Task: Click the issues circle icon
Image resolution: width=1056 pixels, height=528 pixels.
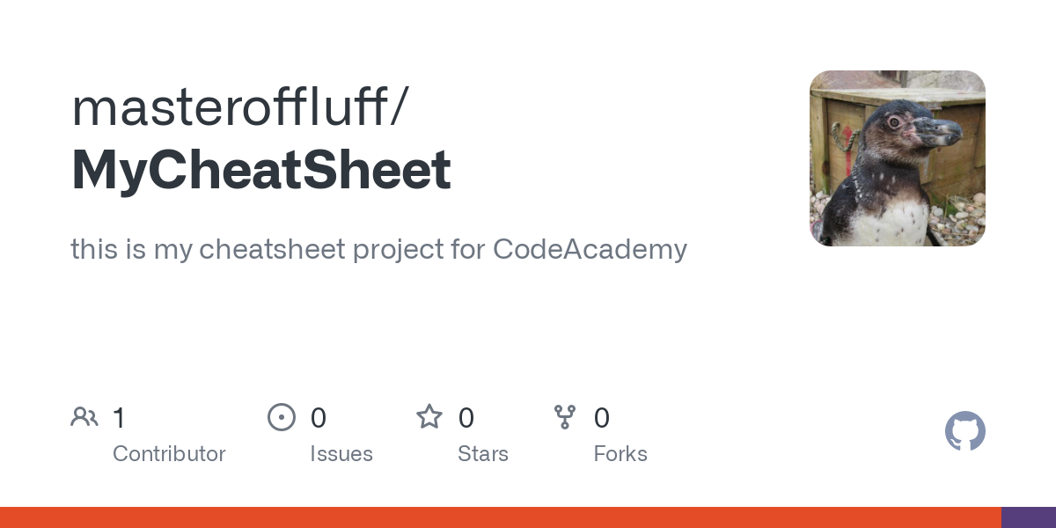Action: (282, 416)
